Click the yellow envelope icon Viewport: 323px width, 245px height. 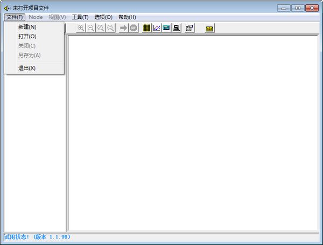209,28
